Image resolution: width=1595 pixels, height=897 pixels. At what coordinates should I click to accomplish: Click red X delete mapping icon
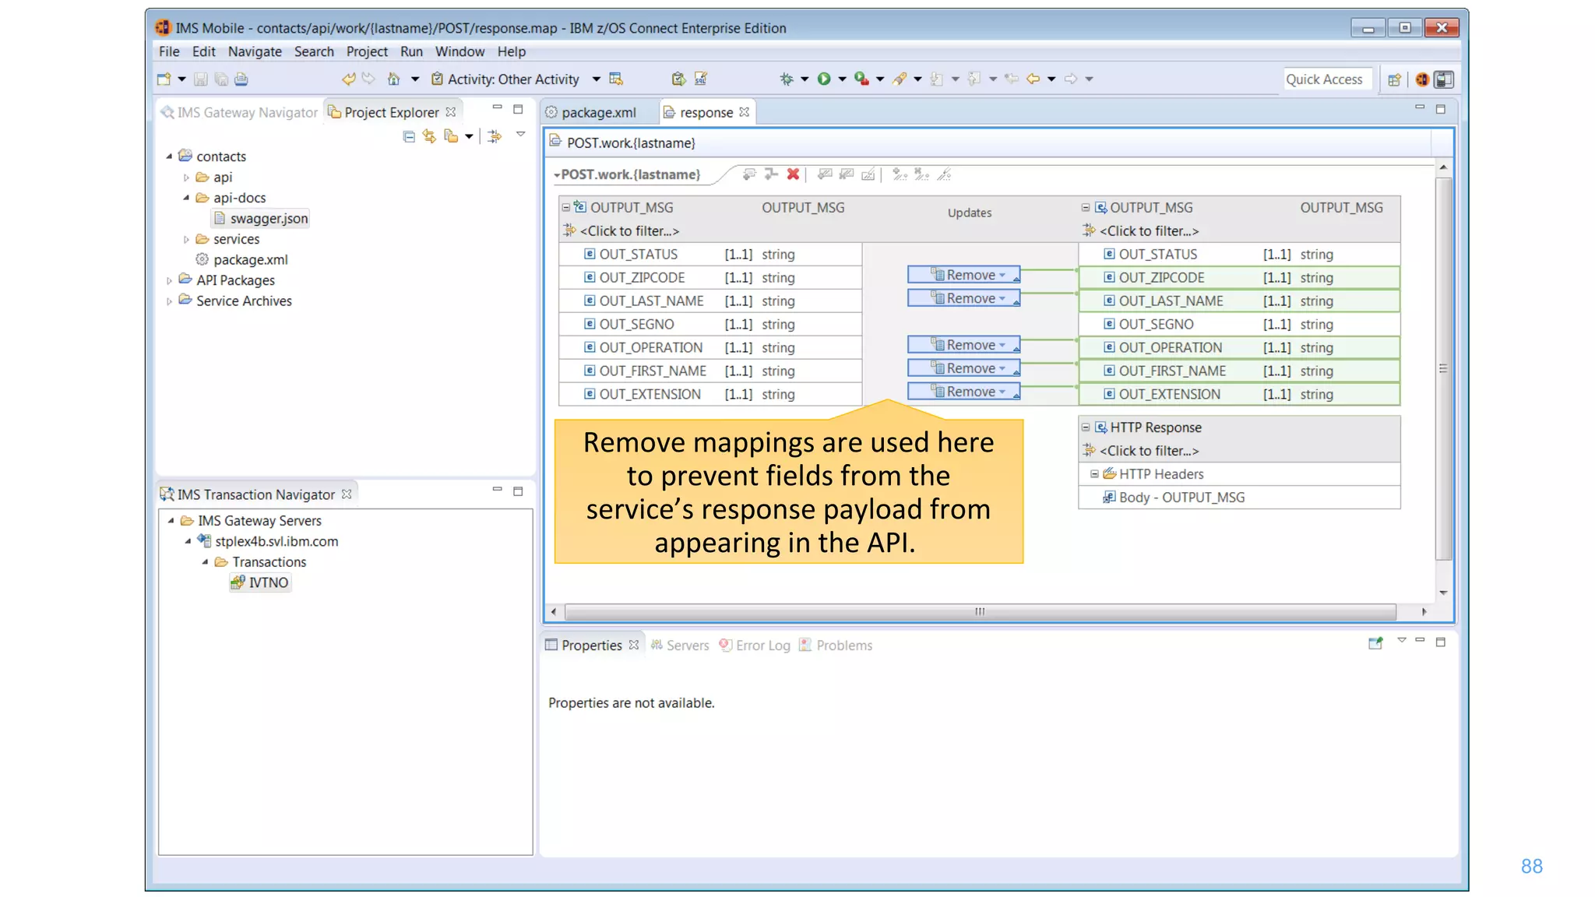pos(793,174)
